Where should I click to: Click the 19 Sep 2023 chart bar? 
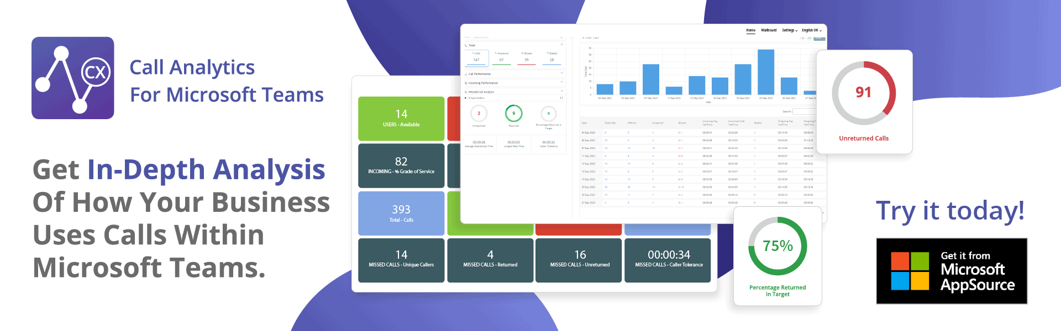743,79
